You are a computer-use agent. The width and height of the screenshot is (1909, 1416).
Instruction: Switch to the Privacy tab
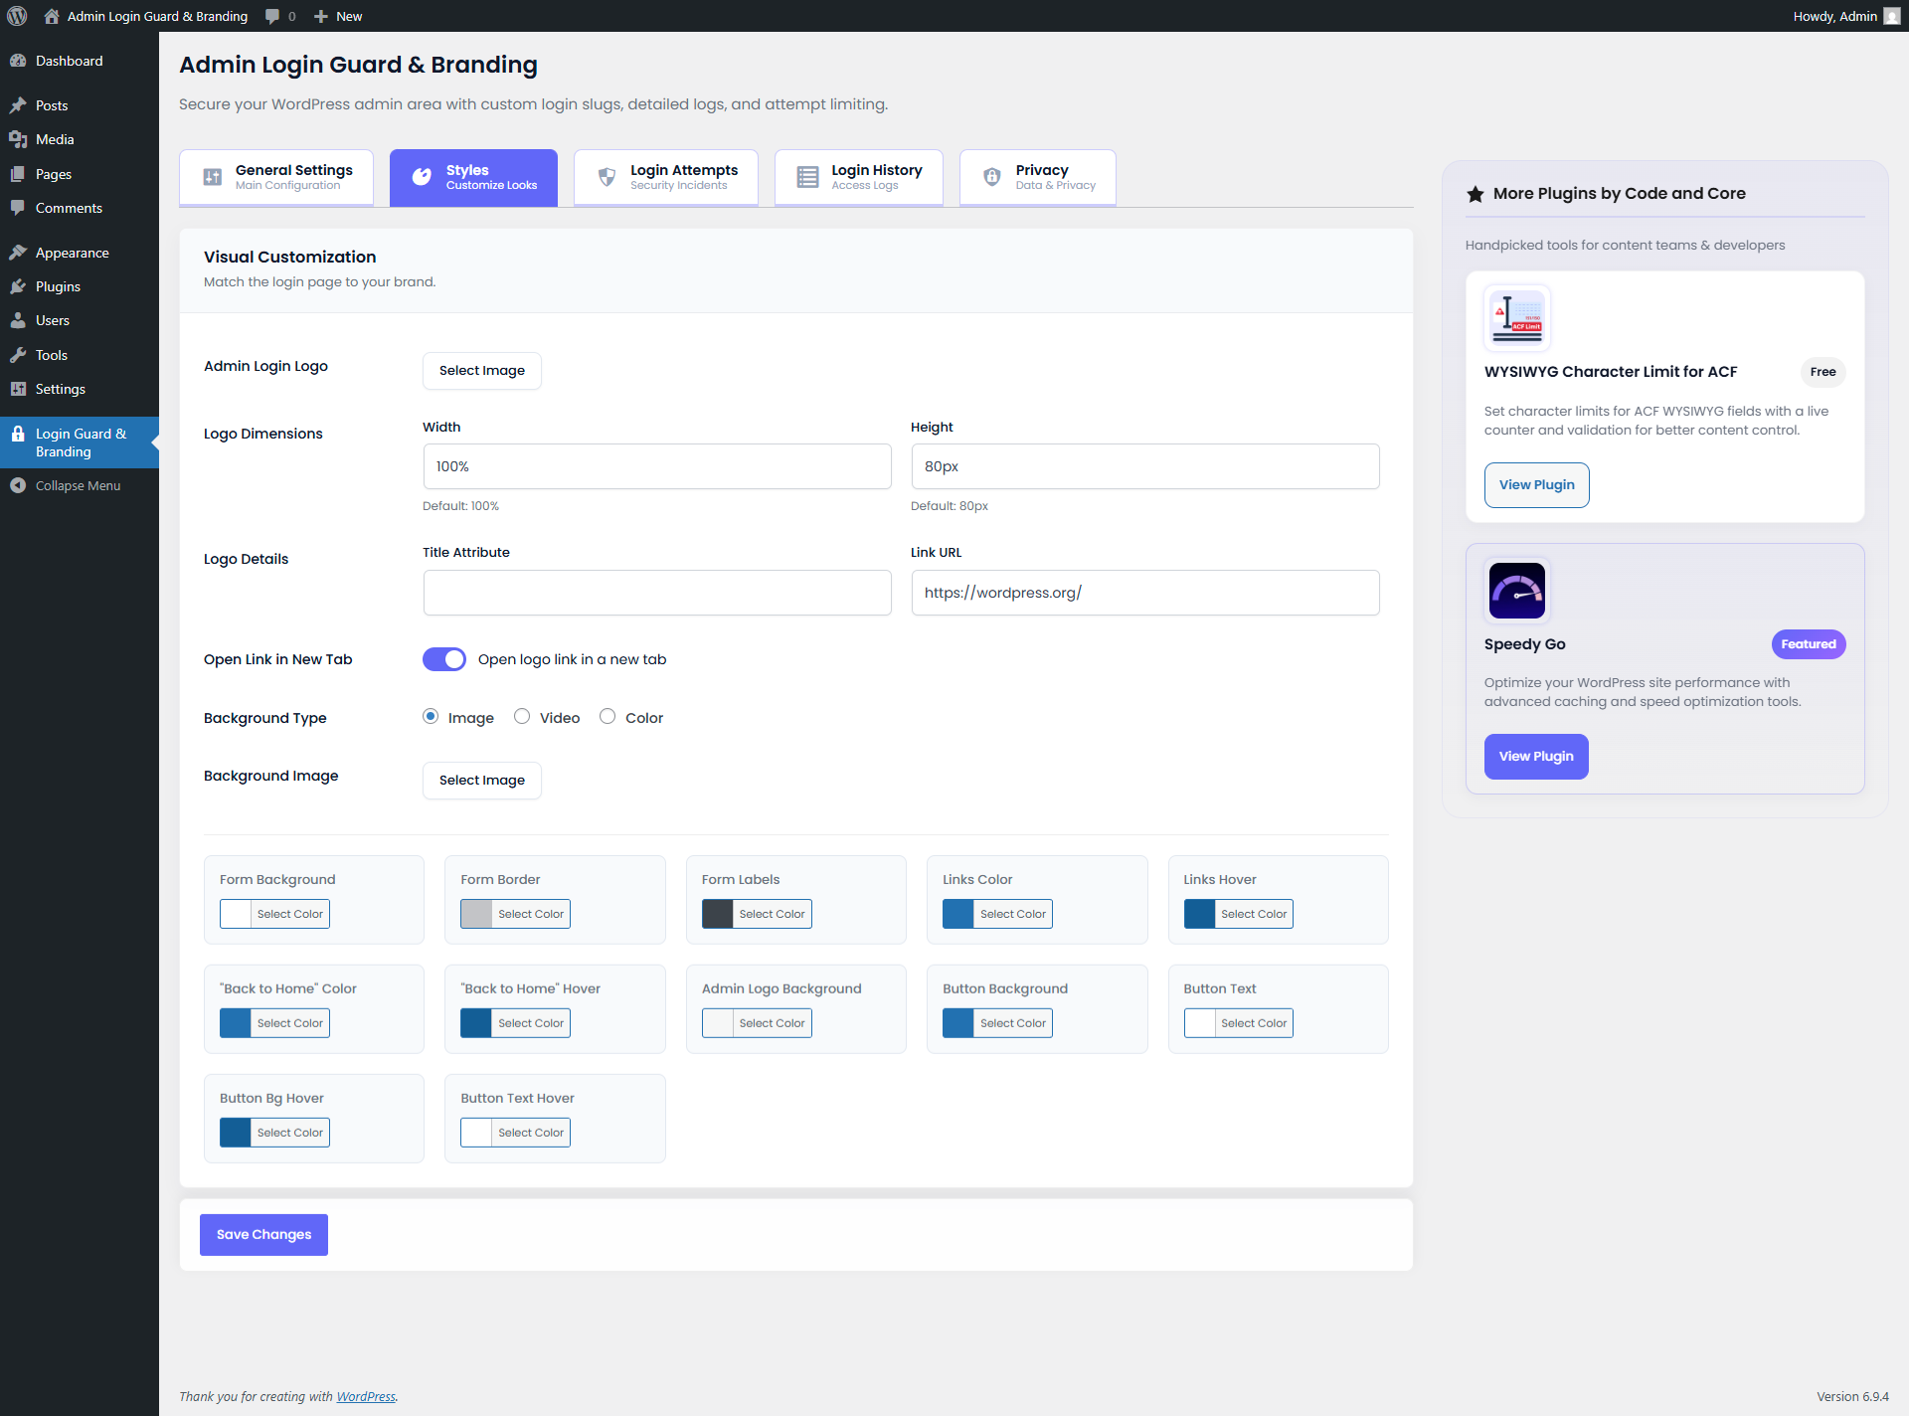1037,176
